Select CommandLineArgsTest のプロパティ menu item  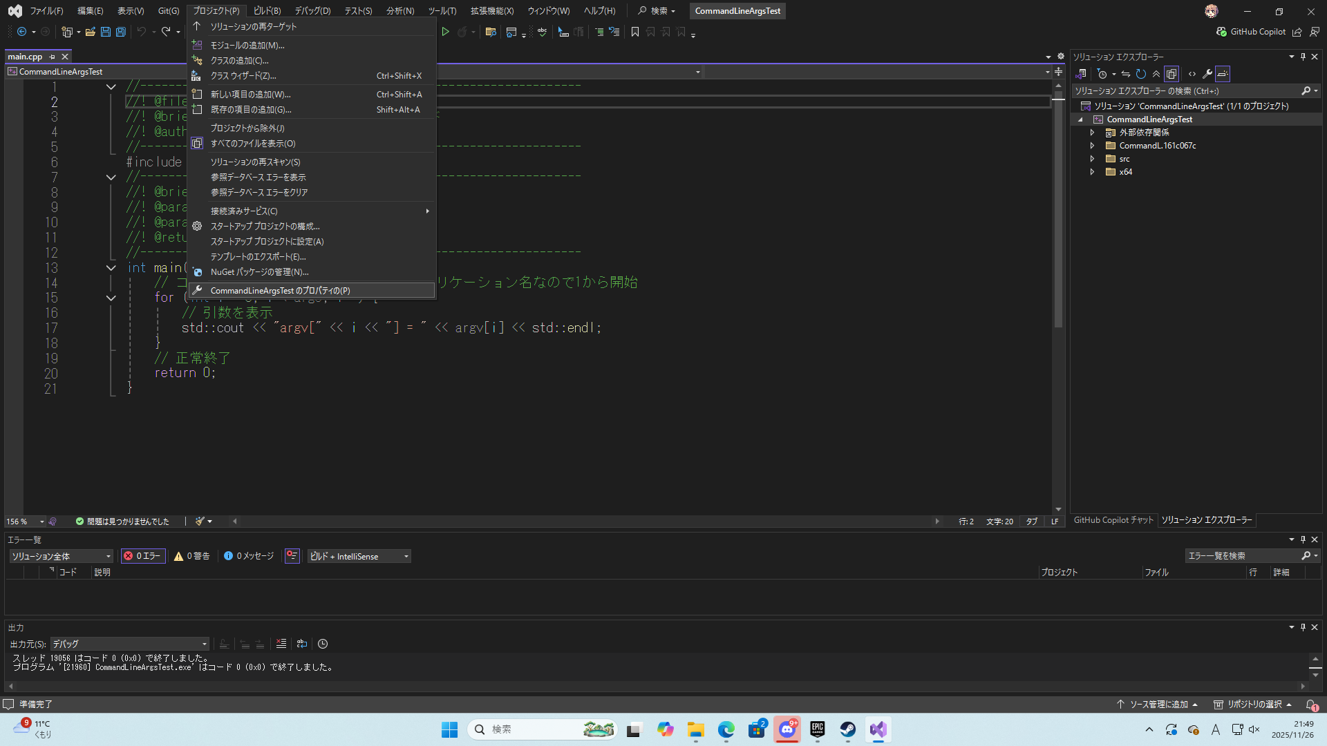(280, 291)
